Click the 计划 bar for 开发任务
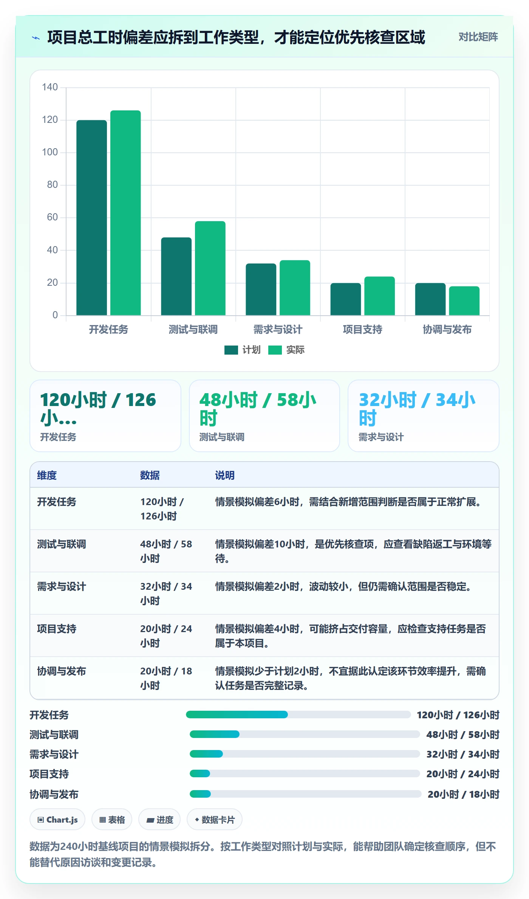Viewport: 529px width, 899px height. coord(91,218)
